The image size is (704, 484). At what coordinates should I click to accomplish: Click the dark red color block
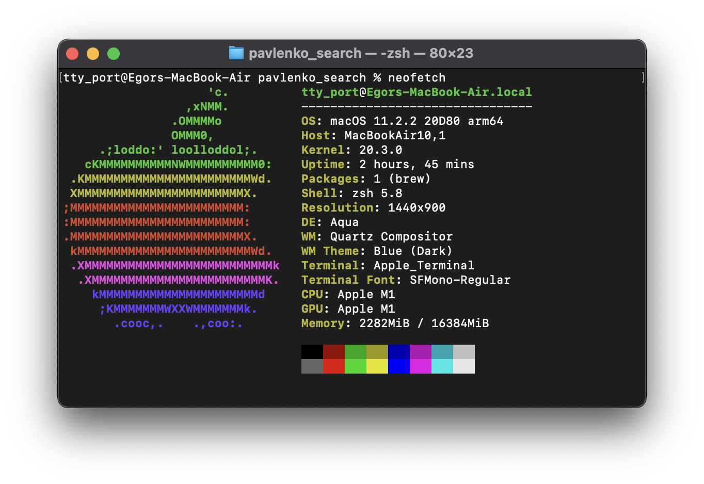point(334,352)
